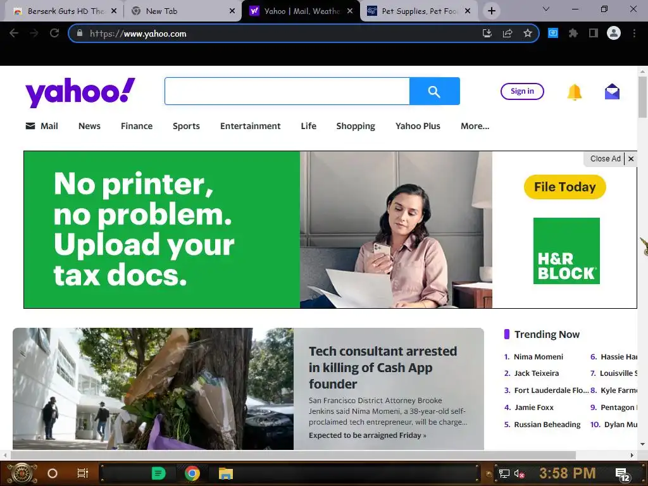Open the network tray icon
Viewport: 648px width, 486px height.
click(504, 474)
